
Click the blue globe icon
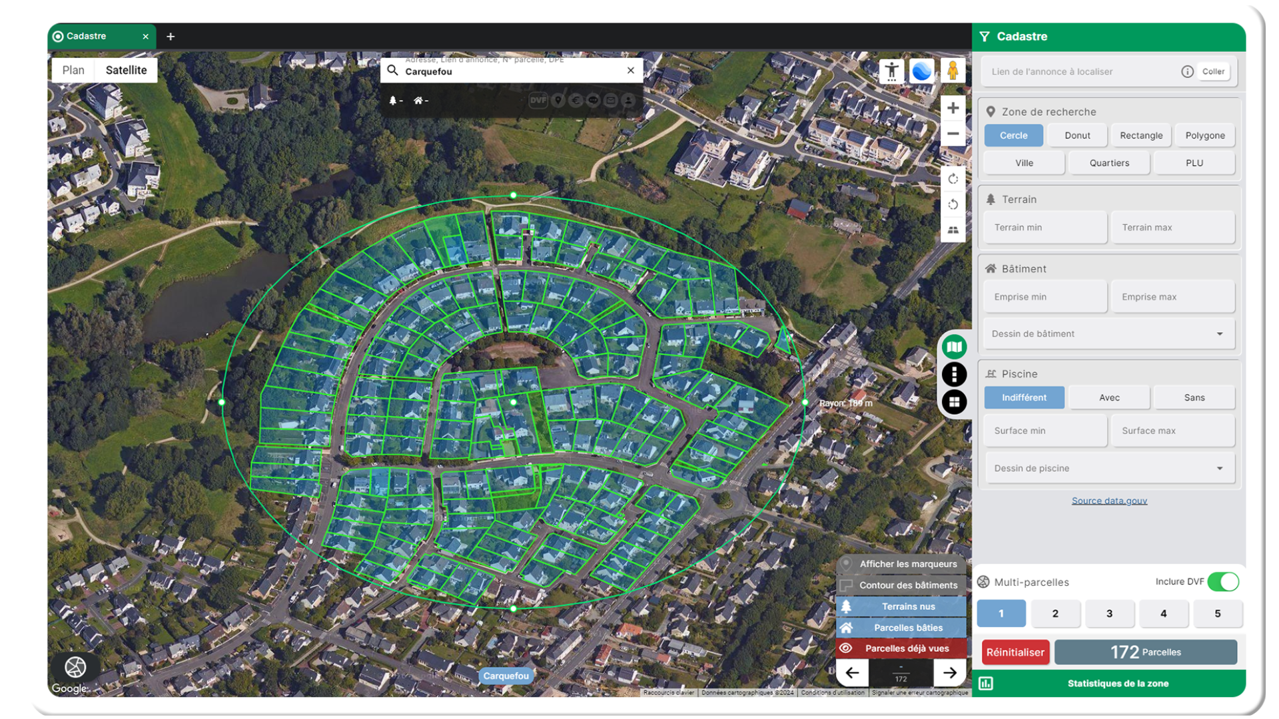click(x=922, y=71)
